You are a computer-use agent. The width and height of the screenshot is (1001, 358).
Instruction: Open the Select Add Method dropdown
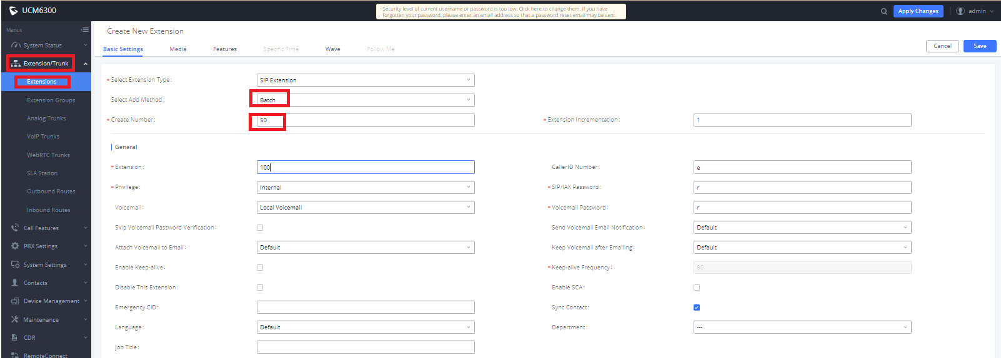[x=366, y=100]
